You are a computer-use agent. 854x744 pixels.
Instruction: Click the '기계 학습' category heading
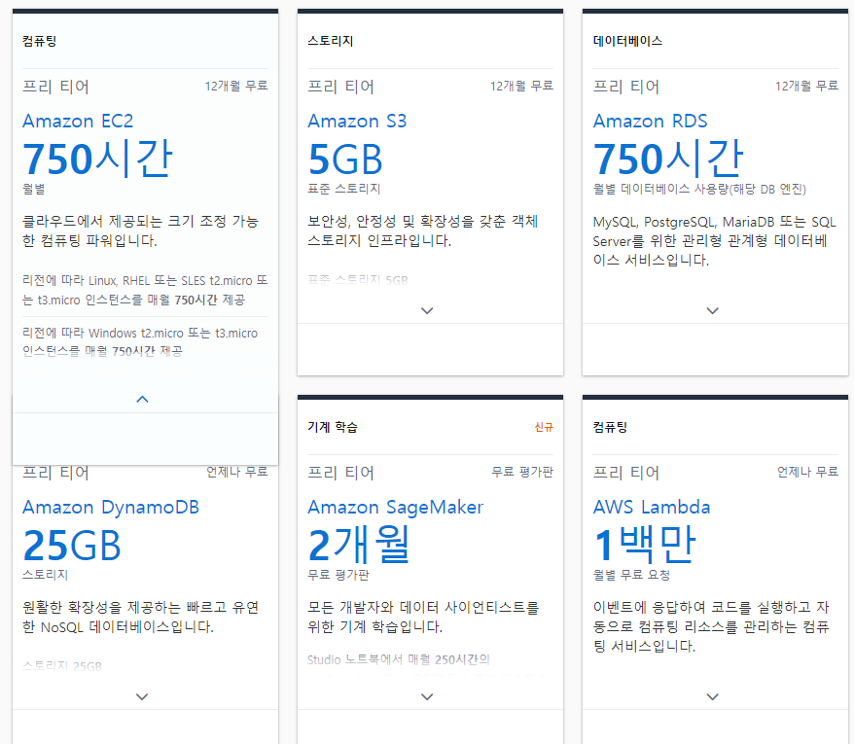coord(333,427)
